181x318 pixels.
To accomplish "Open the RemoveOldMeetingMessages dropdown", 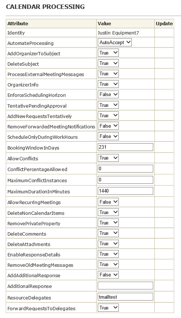I will click(x=108, y=265).
